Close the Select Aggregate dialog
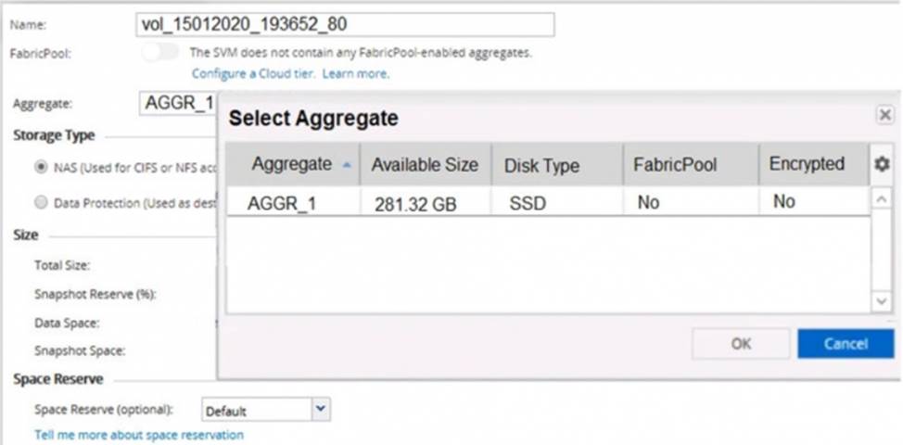This screenshot has height=445, width=903. [x=884, y=115]
